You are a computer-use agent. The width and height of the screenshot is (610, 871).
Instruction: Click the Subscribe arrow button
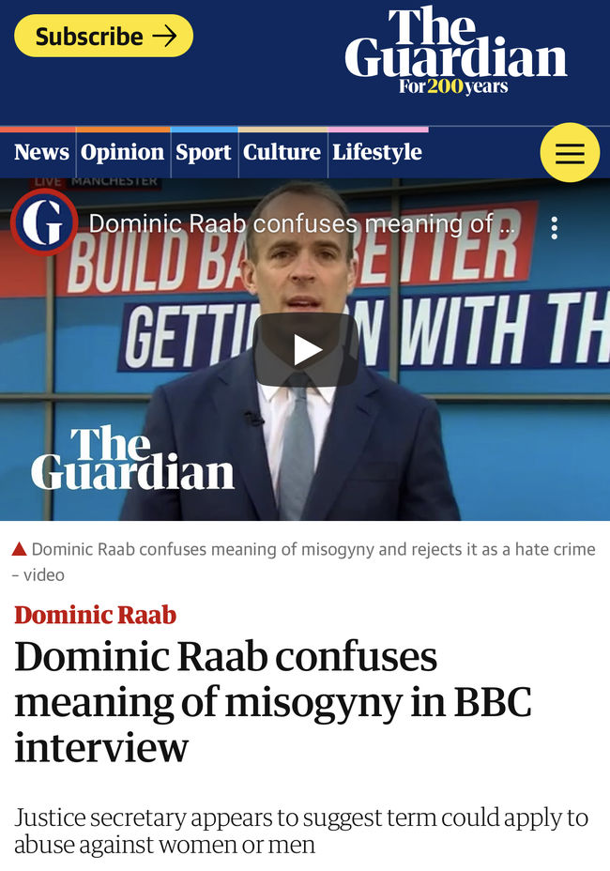[103, 36]
